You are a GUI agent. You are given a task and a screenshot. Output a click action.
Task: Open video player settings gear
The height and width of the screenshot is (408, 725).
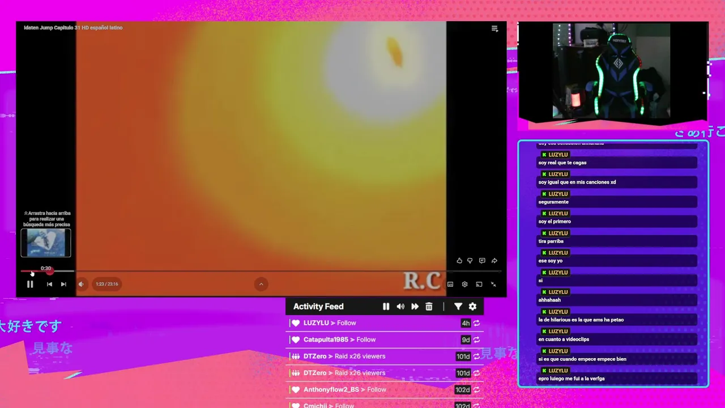click(x=464, y=284)
